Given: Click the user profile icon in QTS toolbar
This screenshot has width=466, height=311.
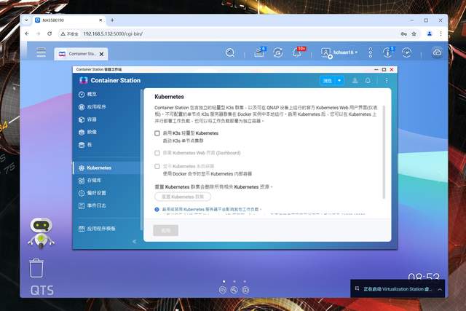Looking at the screenshot, I should click(326, 53).
